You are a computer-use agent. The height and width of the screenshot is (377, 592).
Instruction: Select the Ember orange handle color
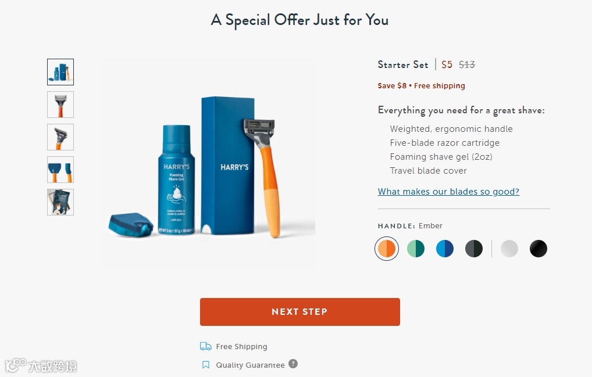(x=386, y=249)
